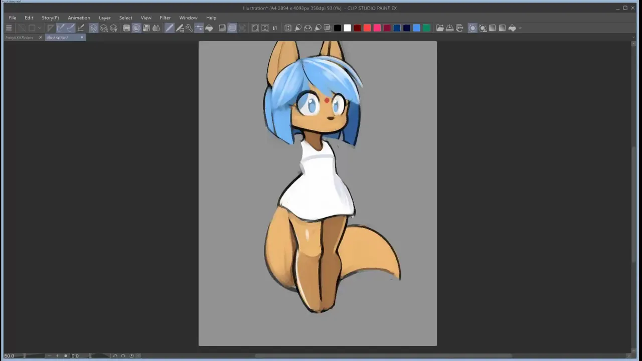This screenshot has width=642, height=361.
Task: Click the open folder icon in the command bar
Action: pyautogui.click(x=440, y=28)
